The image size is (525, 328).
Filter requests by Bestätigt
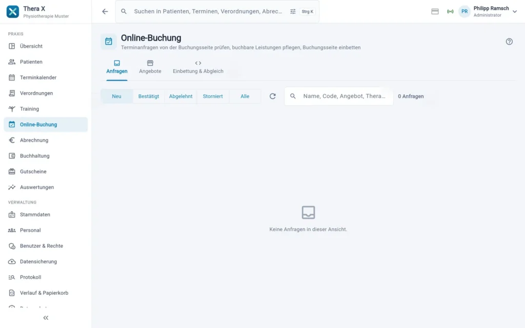coord(149,96)
